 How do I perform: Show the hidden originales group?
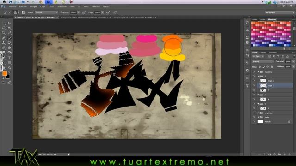[x=254, y=113]
